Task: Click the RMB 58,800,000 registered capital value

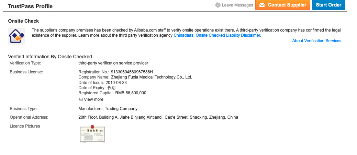Action: point(131,93)
